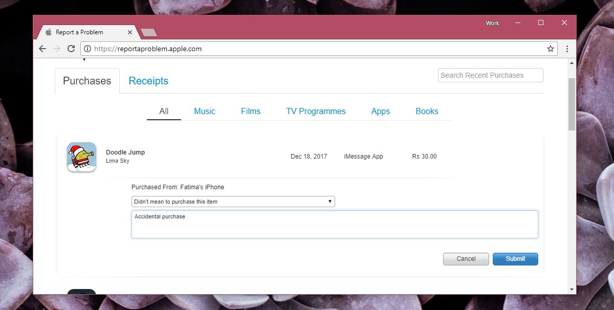This screenshot has width=614, height=310.
Task: Filter purchases by TV Programmes
Action: pos(316,111)
